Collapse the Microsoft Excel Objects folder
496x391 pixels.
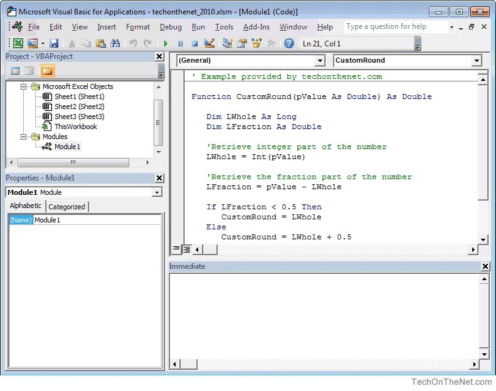(x=23, y=86)
